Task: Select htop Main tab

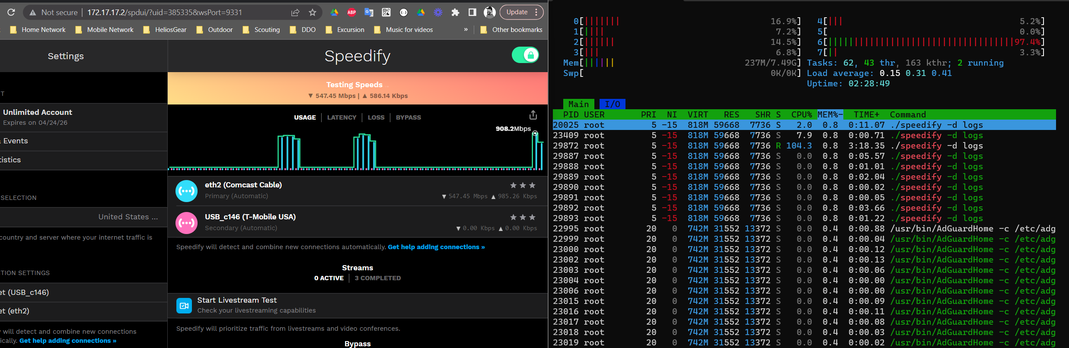Action: (x=578, y=104)
